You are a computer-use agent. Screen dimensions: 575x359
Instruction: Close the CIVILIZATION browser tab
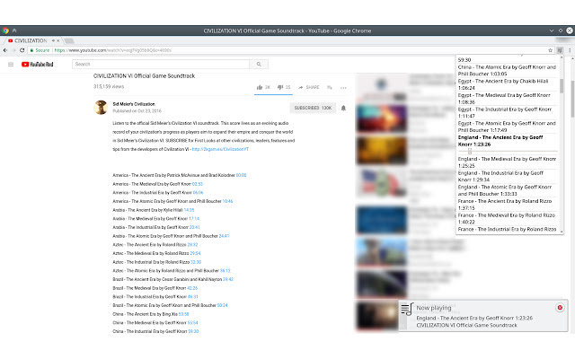pos(57,40)
